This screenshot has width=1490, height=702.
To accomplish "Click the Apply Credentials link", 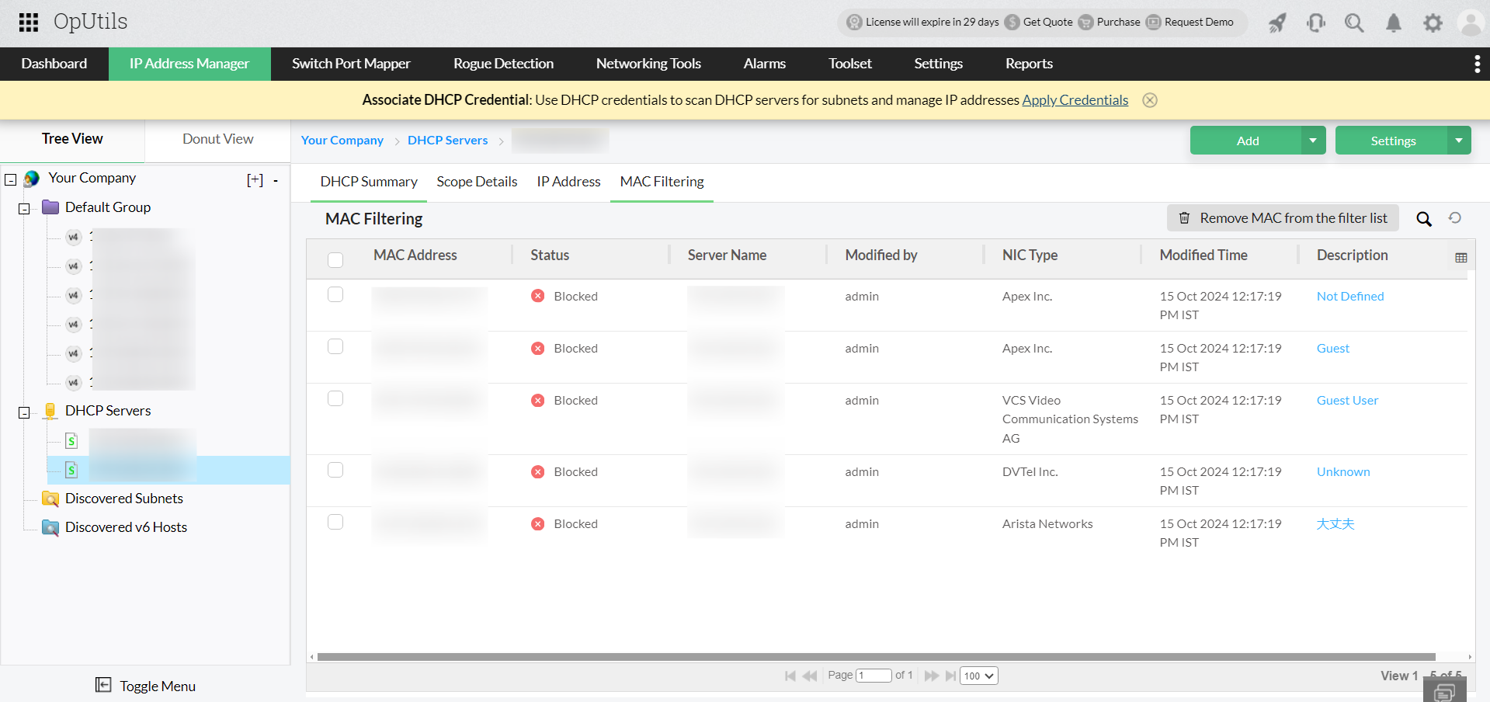I will 1075,99.
